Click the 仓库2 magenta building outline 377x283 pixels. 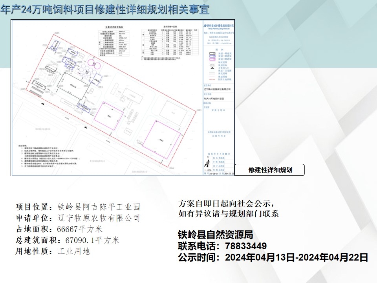pos(161,140)
